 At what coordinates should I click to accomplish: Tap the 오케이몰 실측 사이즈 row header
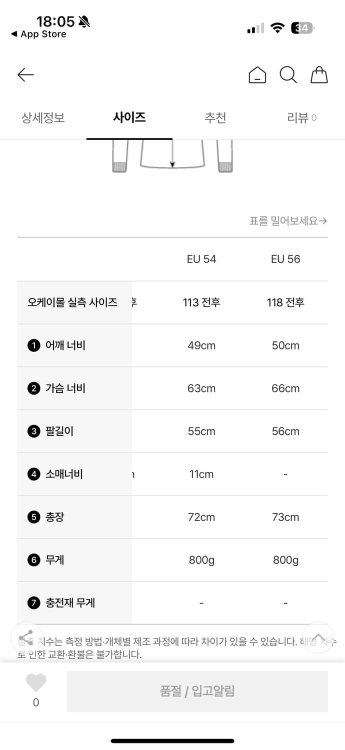pos(72,302)
